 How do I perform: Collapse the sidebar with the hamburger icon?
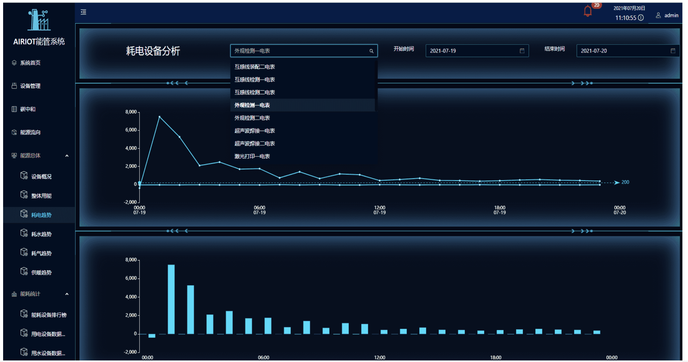click(83, 12)
